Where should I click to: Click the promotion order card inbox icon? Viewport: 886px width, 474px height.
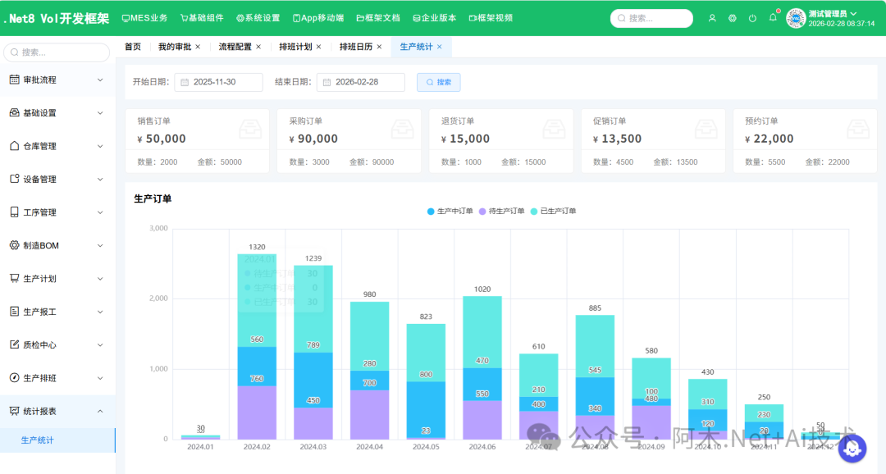click(706, 130)
